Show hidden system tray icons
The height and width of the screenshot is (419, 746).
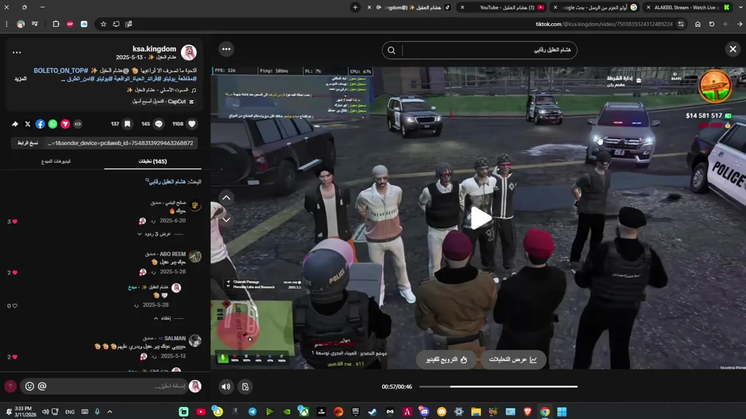click(x=109, y=411)
